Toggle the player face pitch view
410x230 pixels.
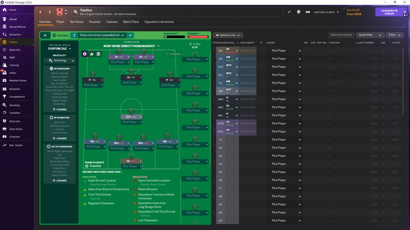tap(85, 54)
